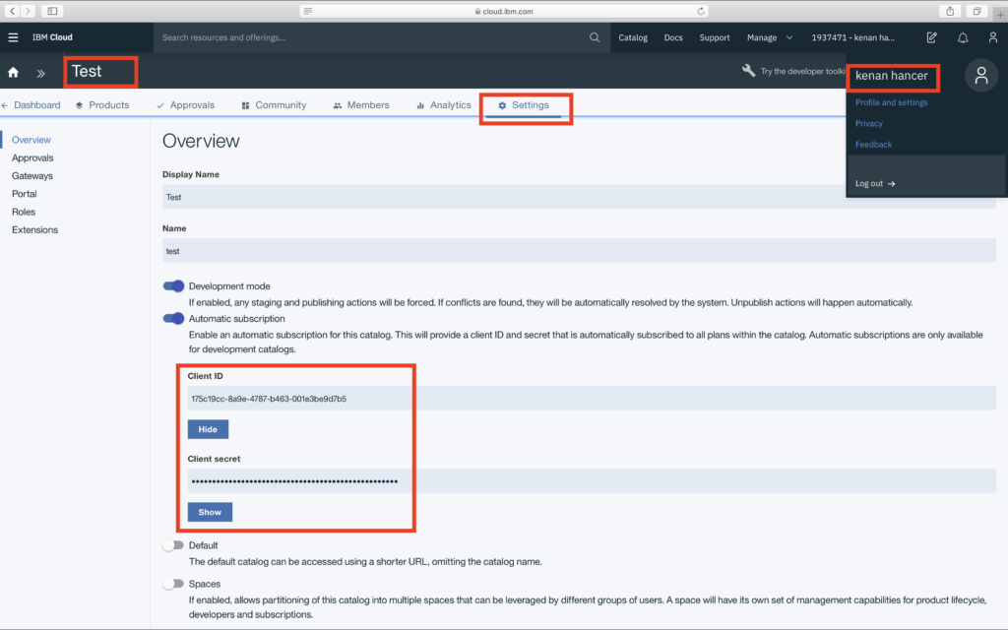Open the account switcher 1937471 dropdown
The image size is (1008, 630).
pyautogui.click(x=852, y=37)
